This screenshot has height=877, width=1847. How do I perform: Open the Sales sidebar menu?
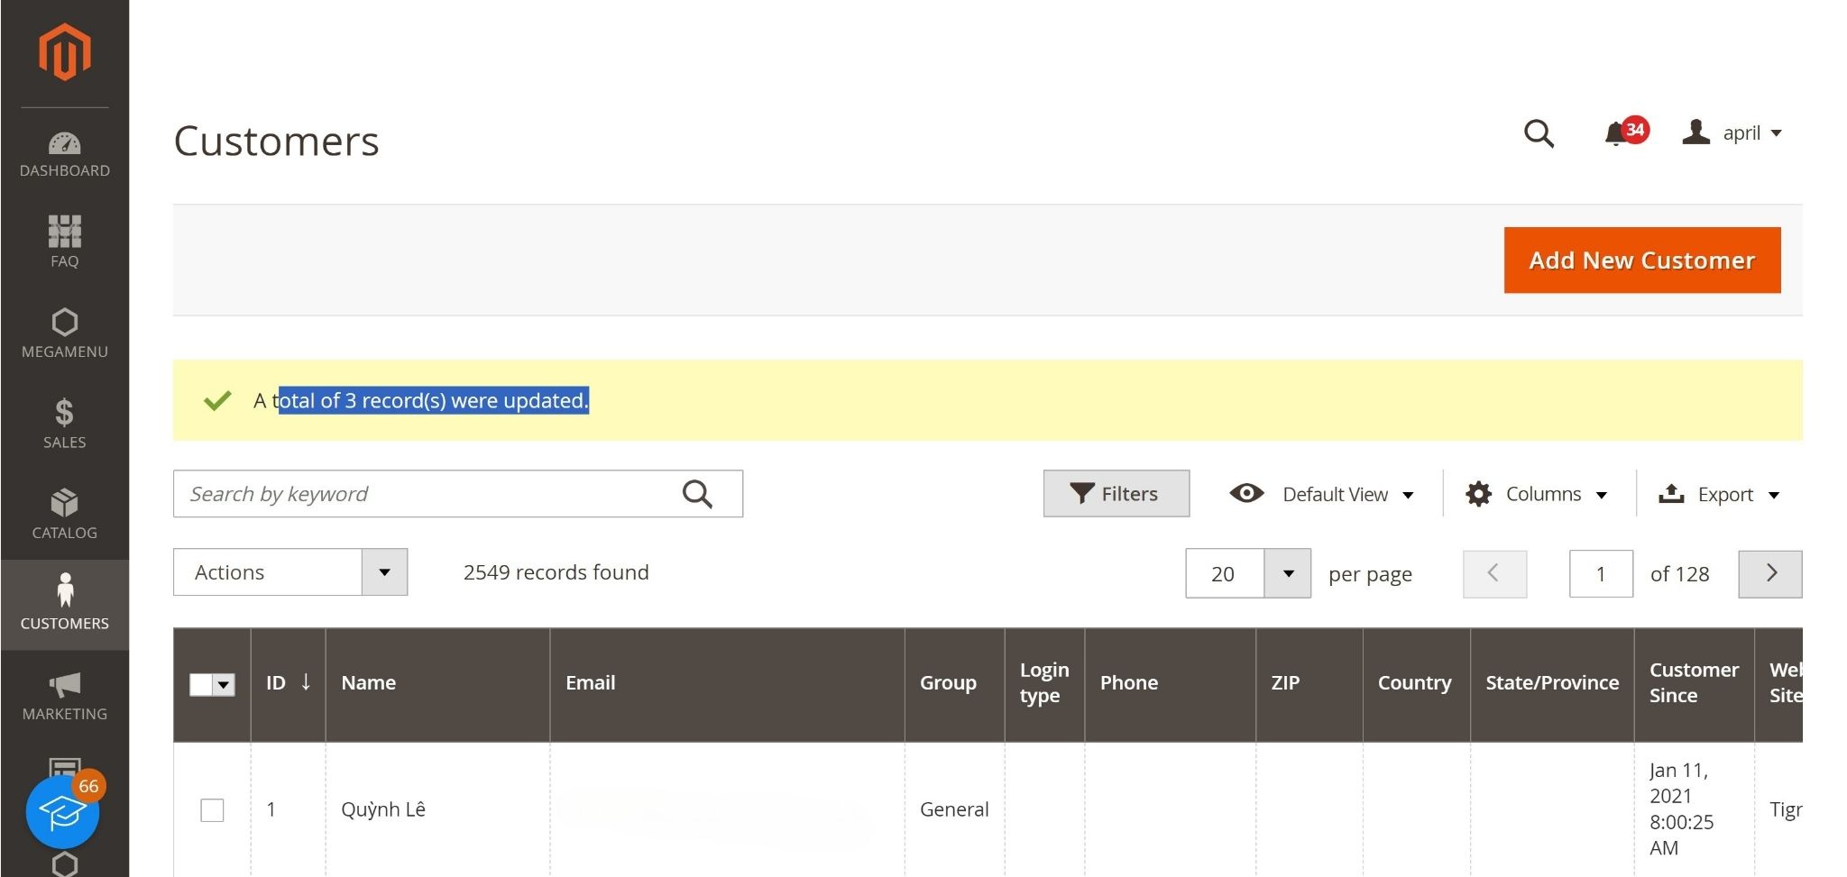click(x=64, y=423)
